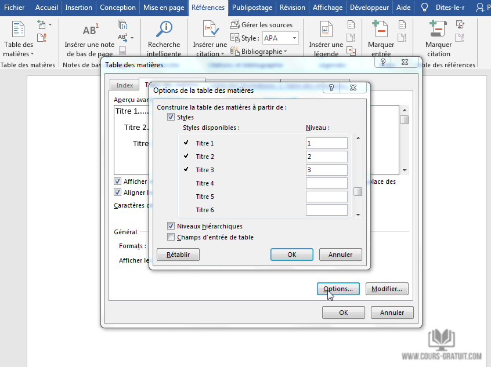
Task: Toggle the Styles checkbox
Action: click(x=171, y=117)
